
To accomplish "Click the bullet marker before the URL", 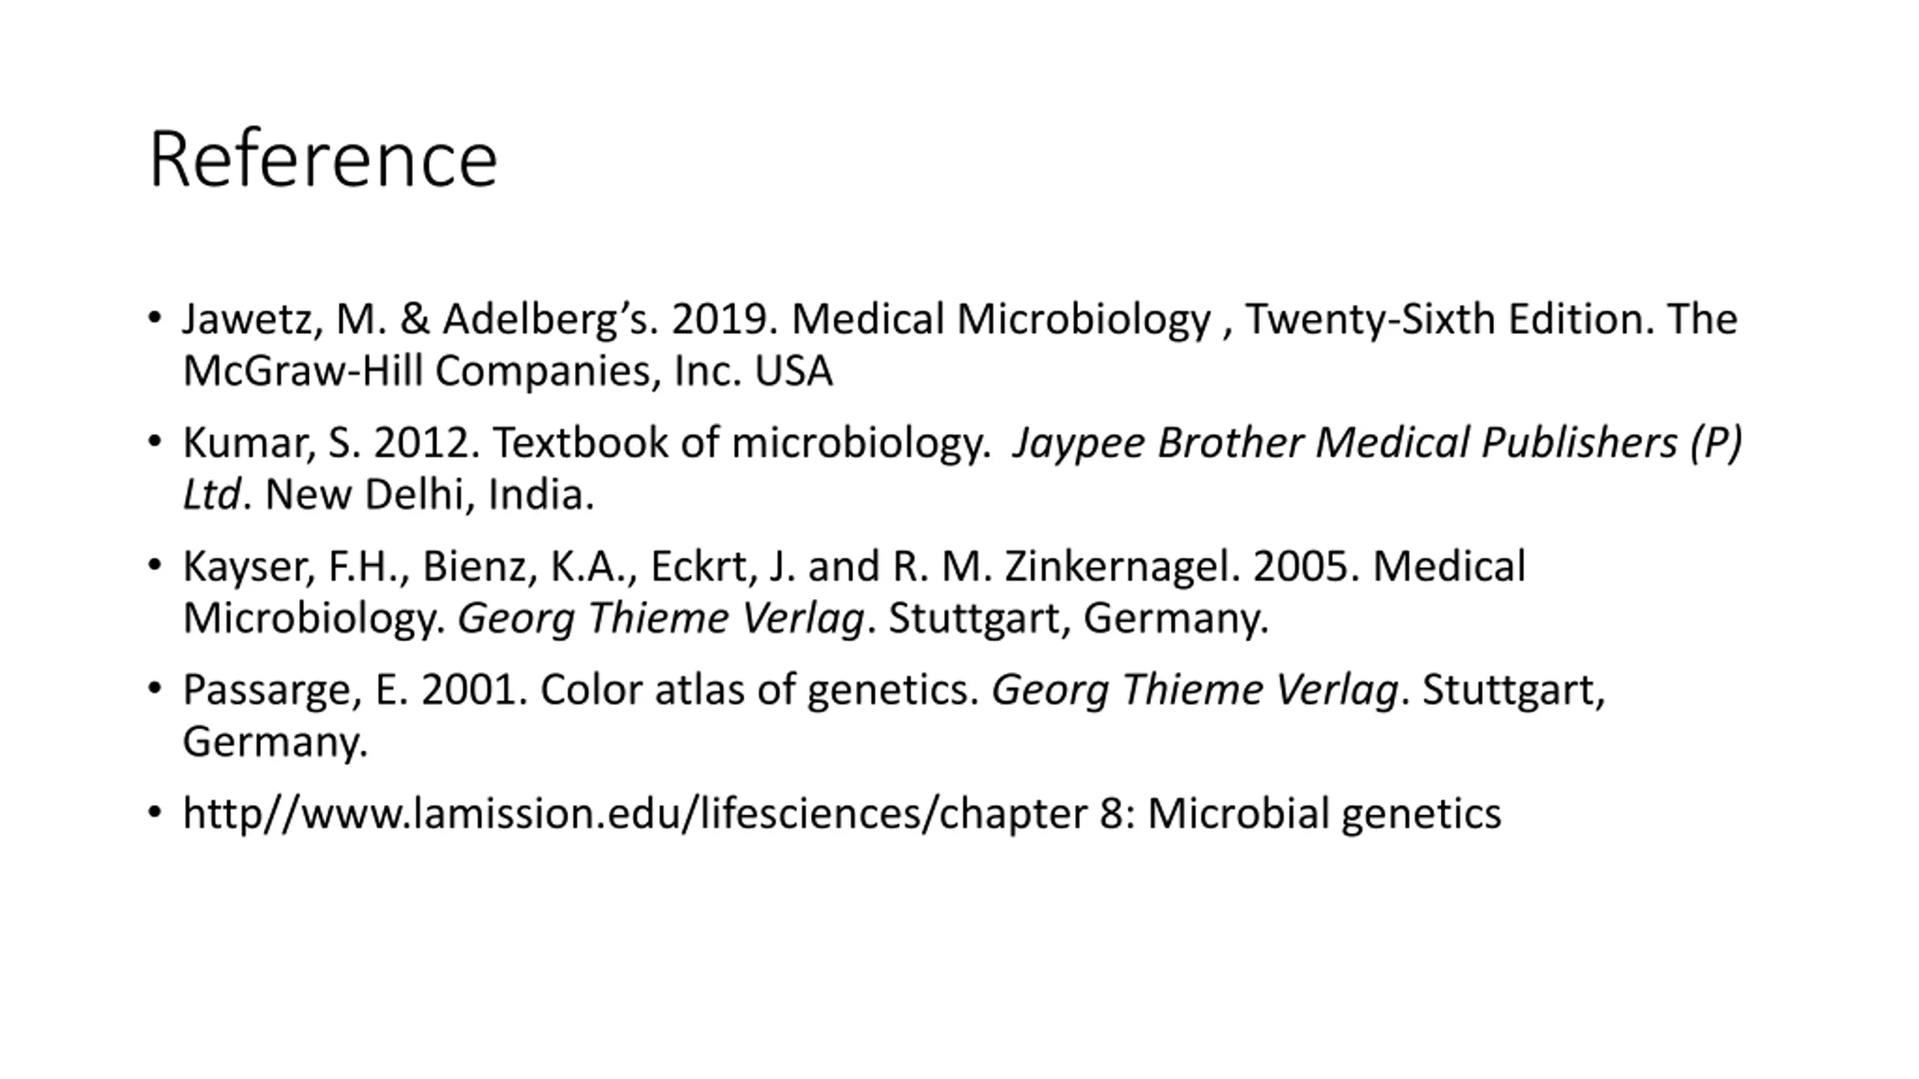I will coord(154,814).
